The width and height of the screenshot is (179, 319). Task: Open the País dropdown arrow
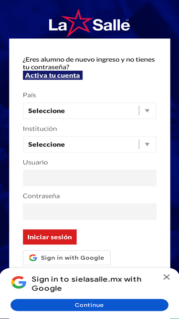tap(147, 110)
